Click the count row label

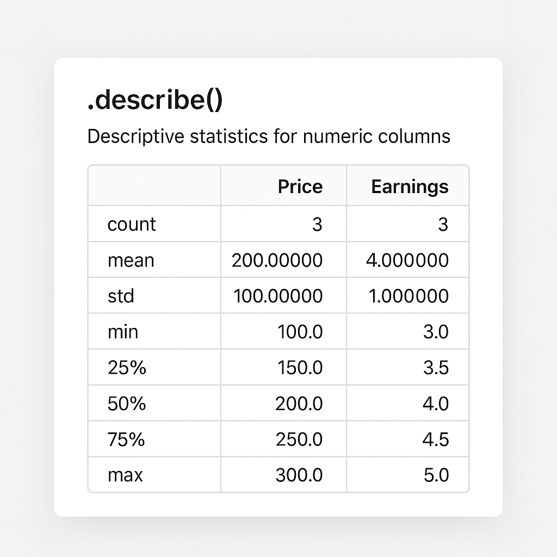[x=132, y=224]
